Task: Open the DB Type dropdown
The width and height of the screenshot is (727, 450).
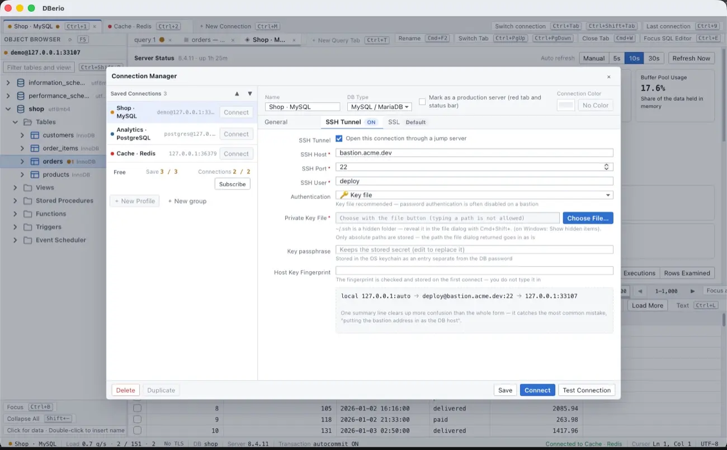Action: click(x=379, y=107)
